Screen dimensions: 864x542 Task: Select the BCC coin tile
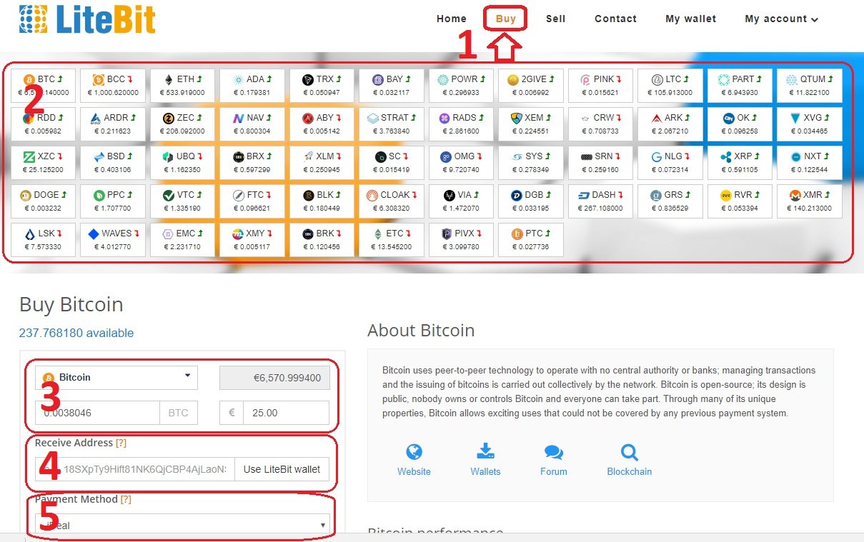click(114, 86)
